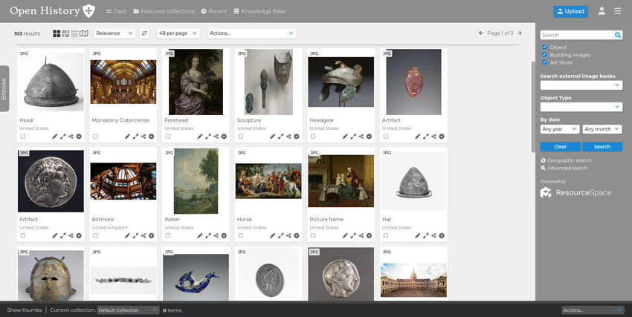Click the user profile icon
This screenshot has width=632, height=317.
[602, 11]
